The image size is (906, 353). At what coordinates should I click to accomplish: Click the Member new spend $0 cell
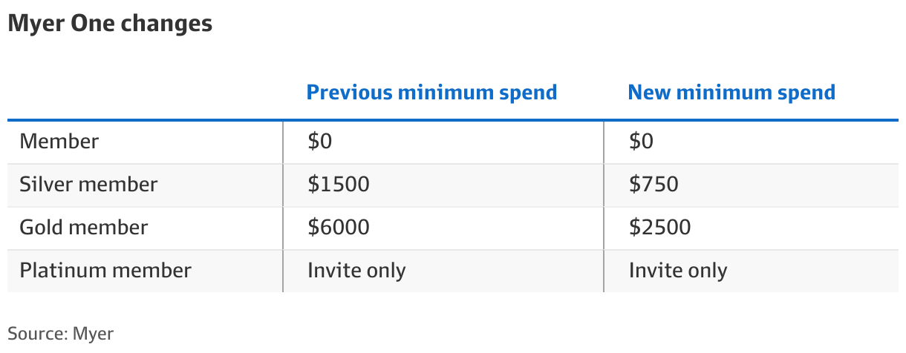pyautogui.click(x=641, y=141)
